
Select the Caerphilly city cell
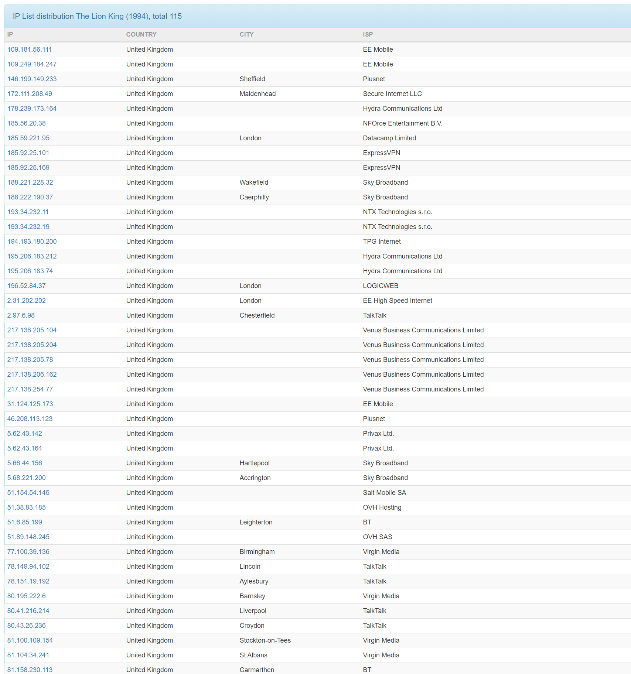tap(254, 197)
